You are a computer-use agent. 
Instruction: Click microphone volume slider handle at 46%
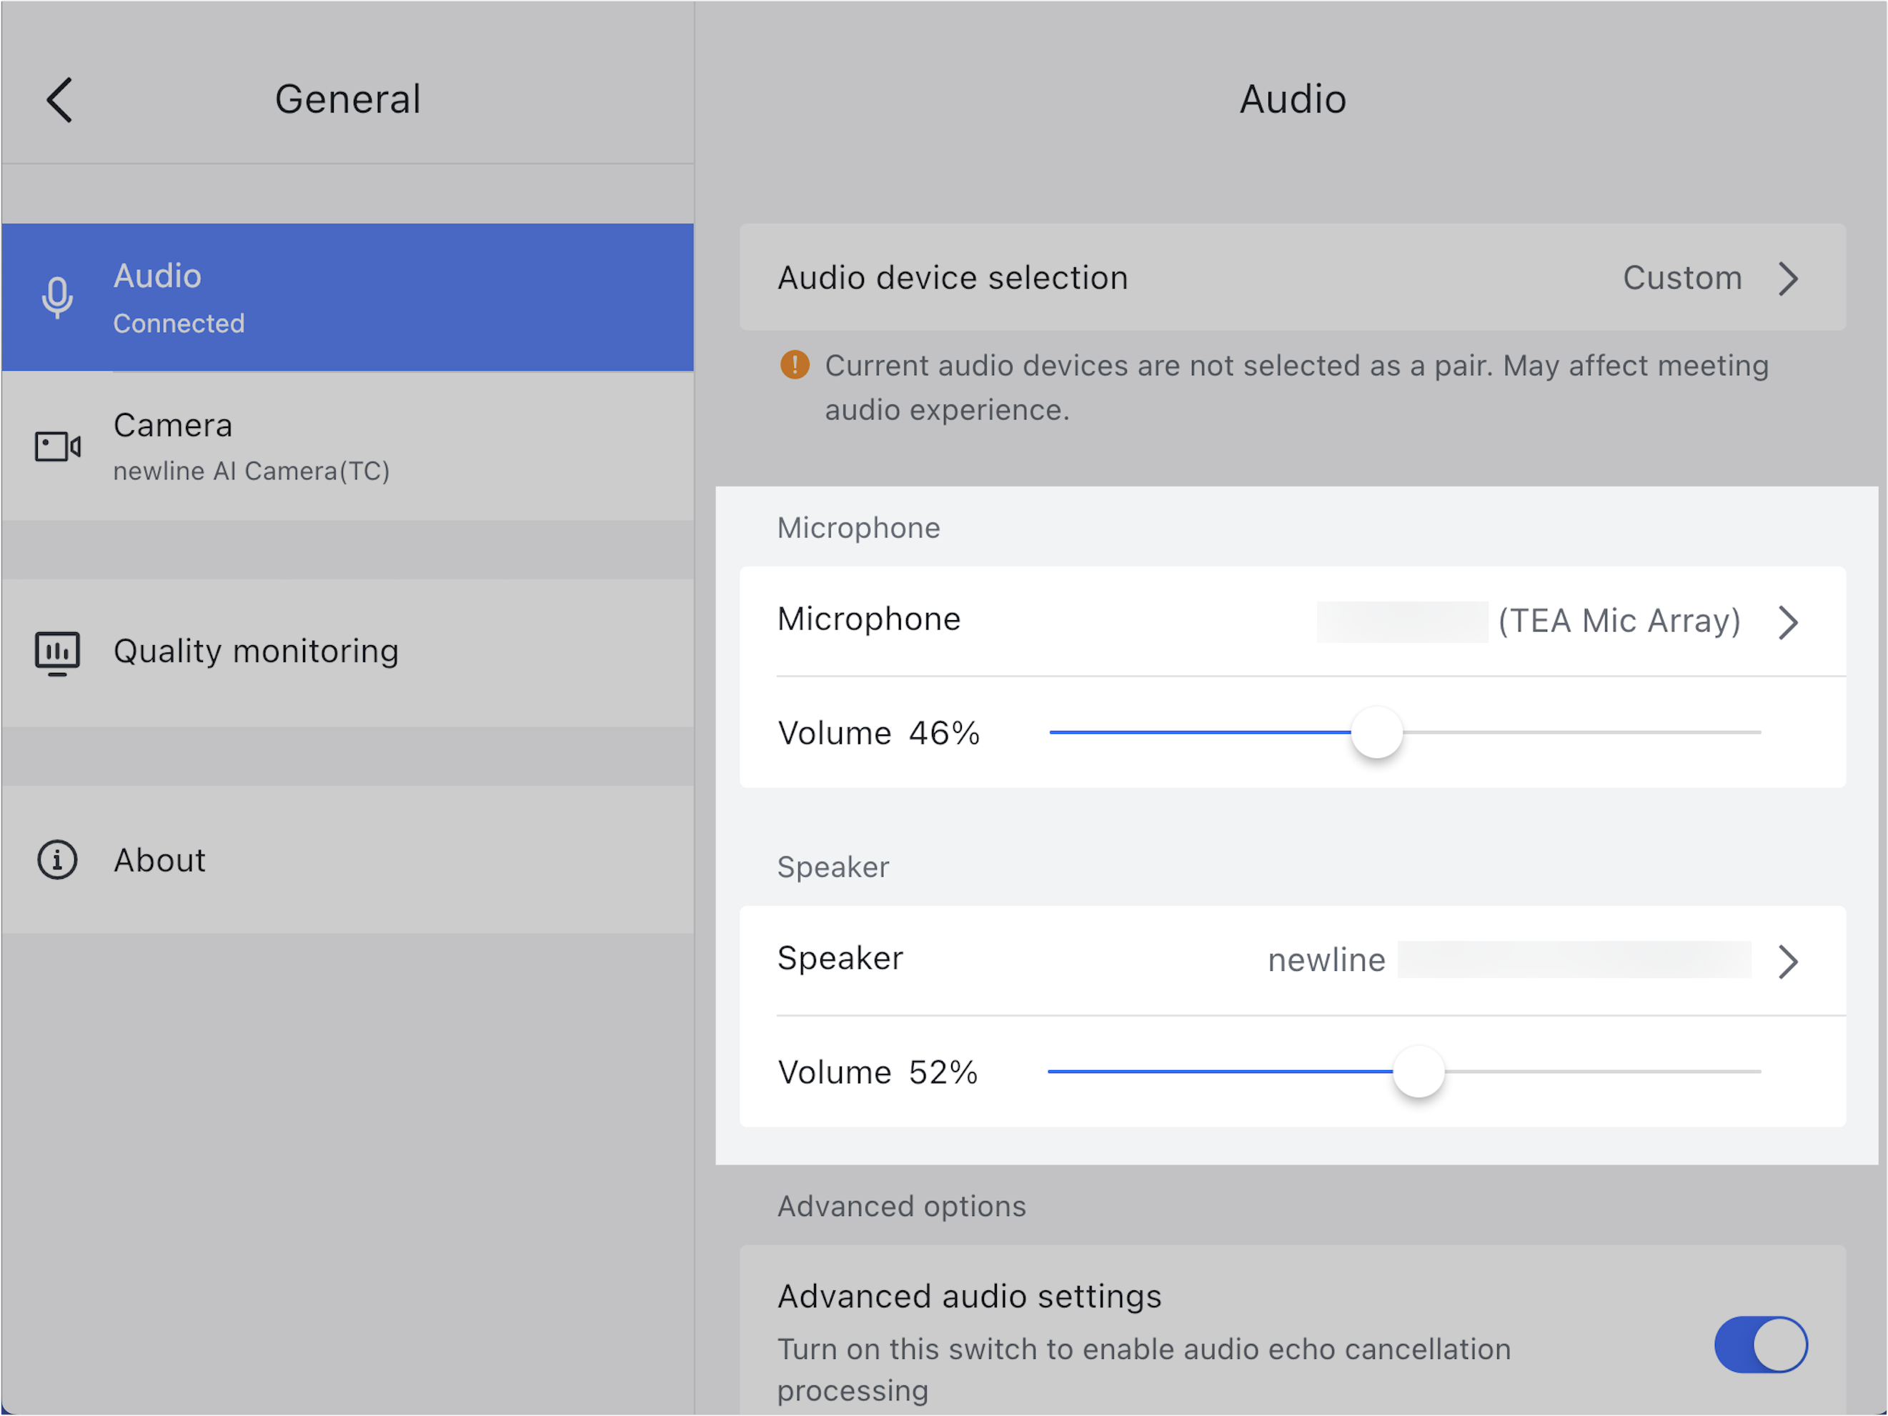point(1377,732)
